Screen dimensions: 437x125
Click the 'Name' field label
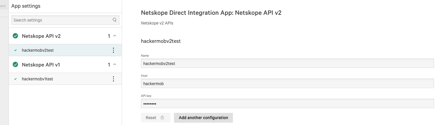click(x=145, y=56)
